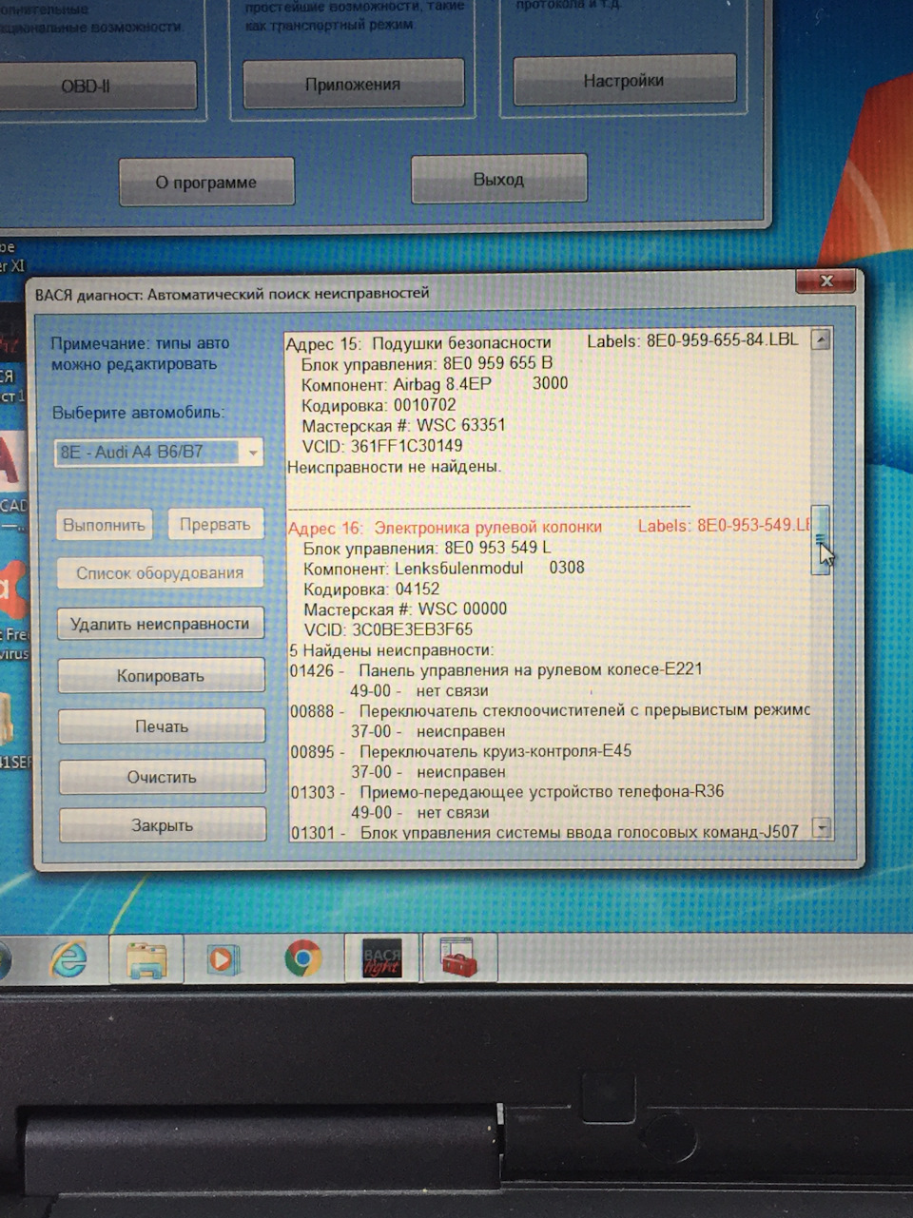The height and width of the screenshot is (1218, 913).
Task: Click fault code 00888 line
Action: (x=550, y=711)
